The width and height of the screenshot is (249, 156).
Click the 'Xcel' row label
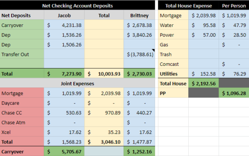tap(22, 132)
